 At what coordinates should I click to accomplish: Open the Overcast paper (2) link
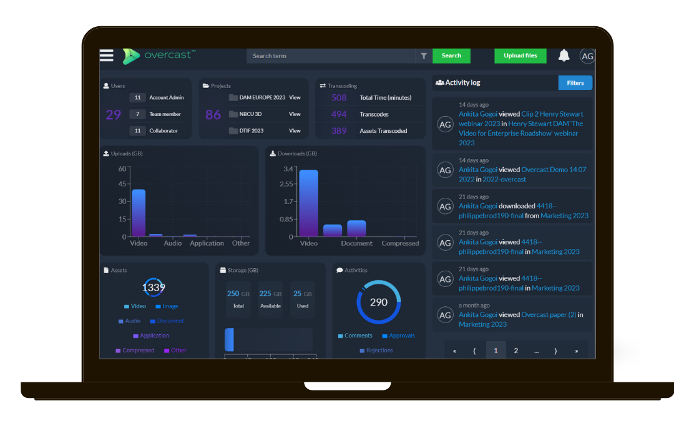549,314
